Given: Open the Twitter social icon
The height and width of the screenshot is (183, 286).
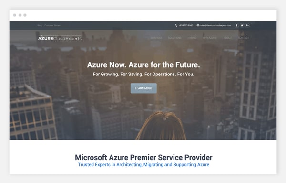Looking at the screenshot, I should point(242,25).
